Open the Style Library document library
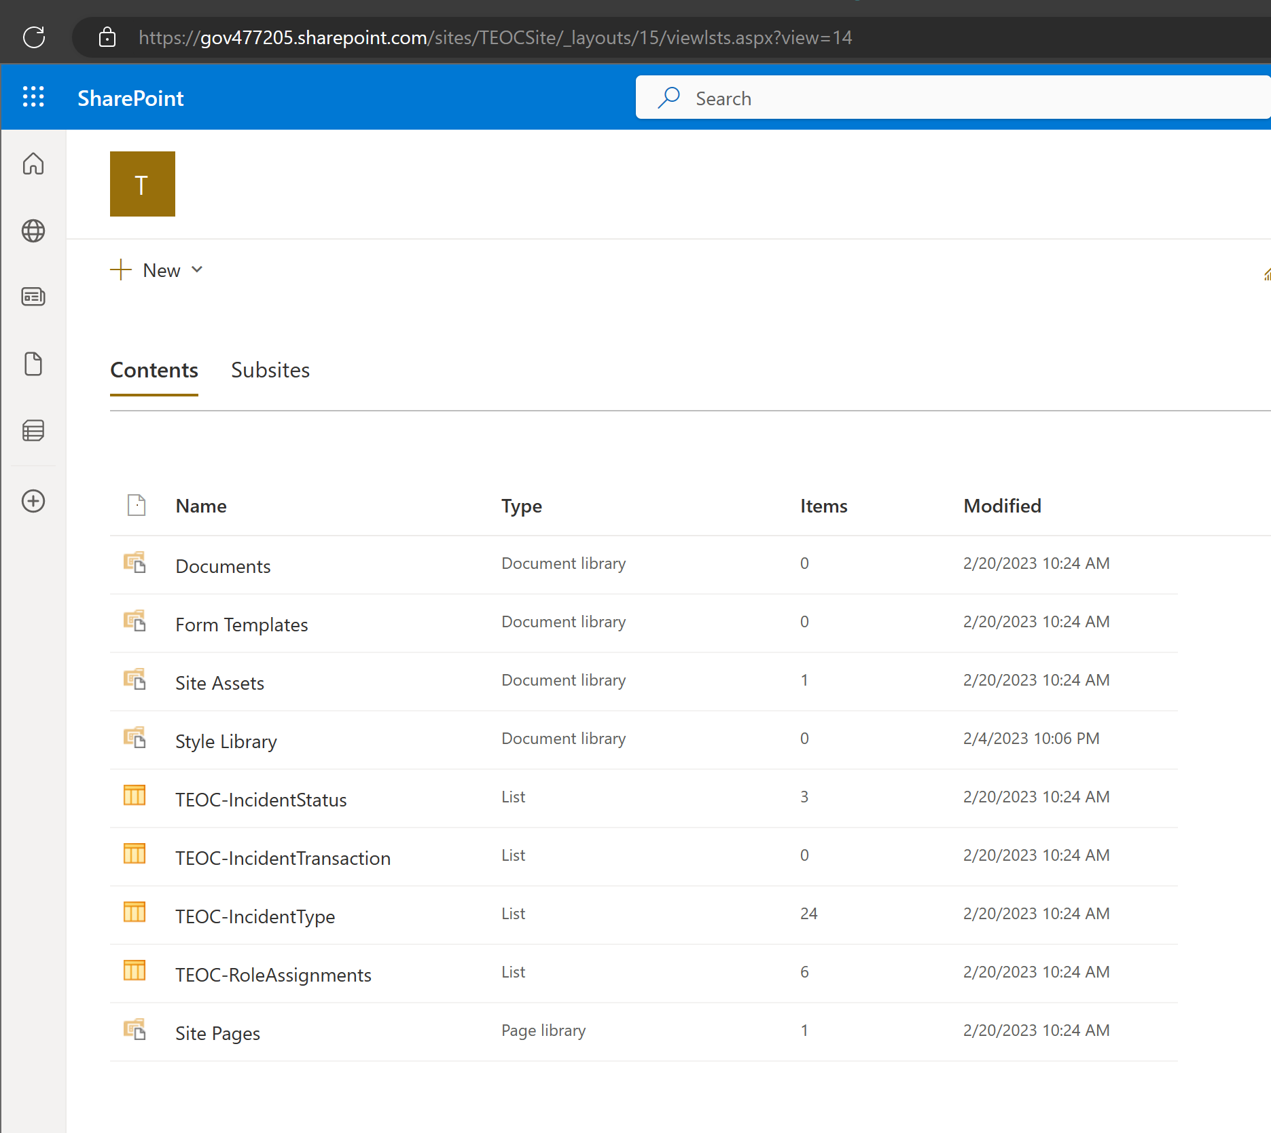 [x=226, y=741]
